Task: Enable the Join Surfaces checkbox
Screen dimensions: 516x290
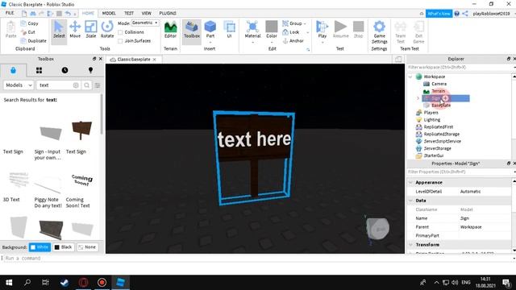Action: pyautogui.click(x=120, y=41)
